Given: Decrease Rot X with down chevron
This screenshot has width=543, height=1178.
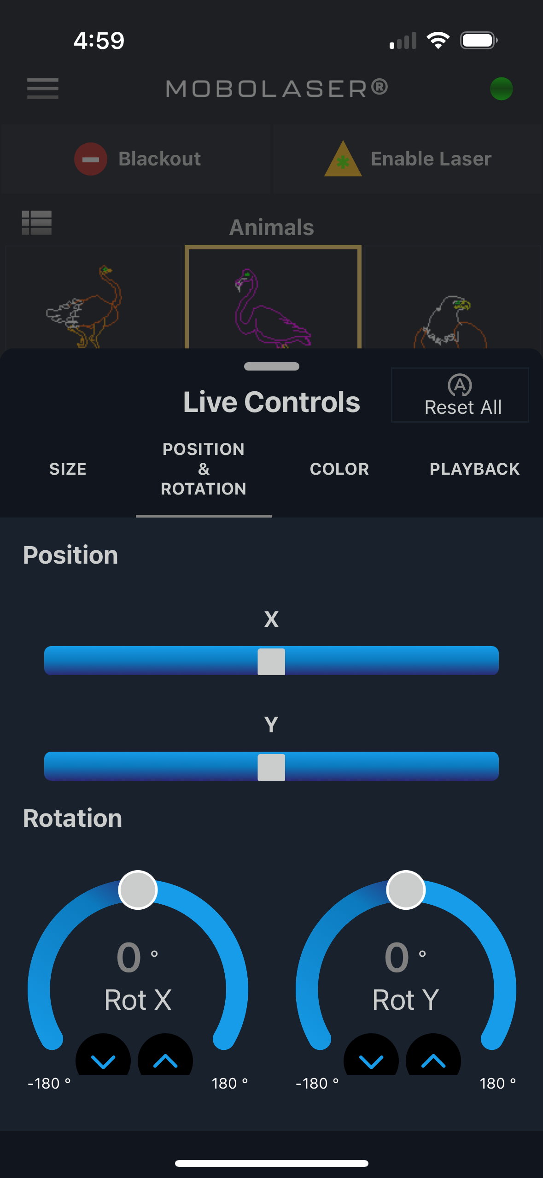Looking at the screenshot, I should (103, 1059).
